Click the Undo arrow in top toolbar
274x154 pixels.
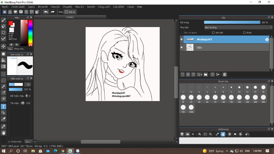(46, 12)
